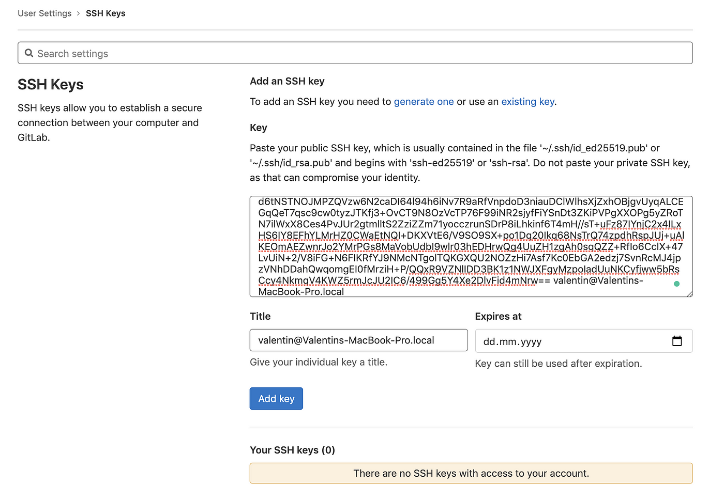Focus the Search settings field
The width and height of the screenshot is (724, 500).
point(355,53)
